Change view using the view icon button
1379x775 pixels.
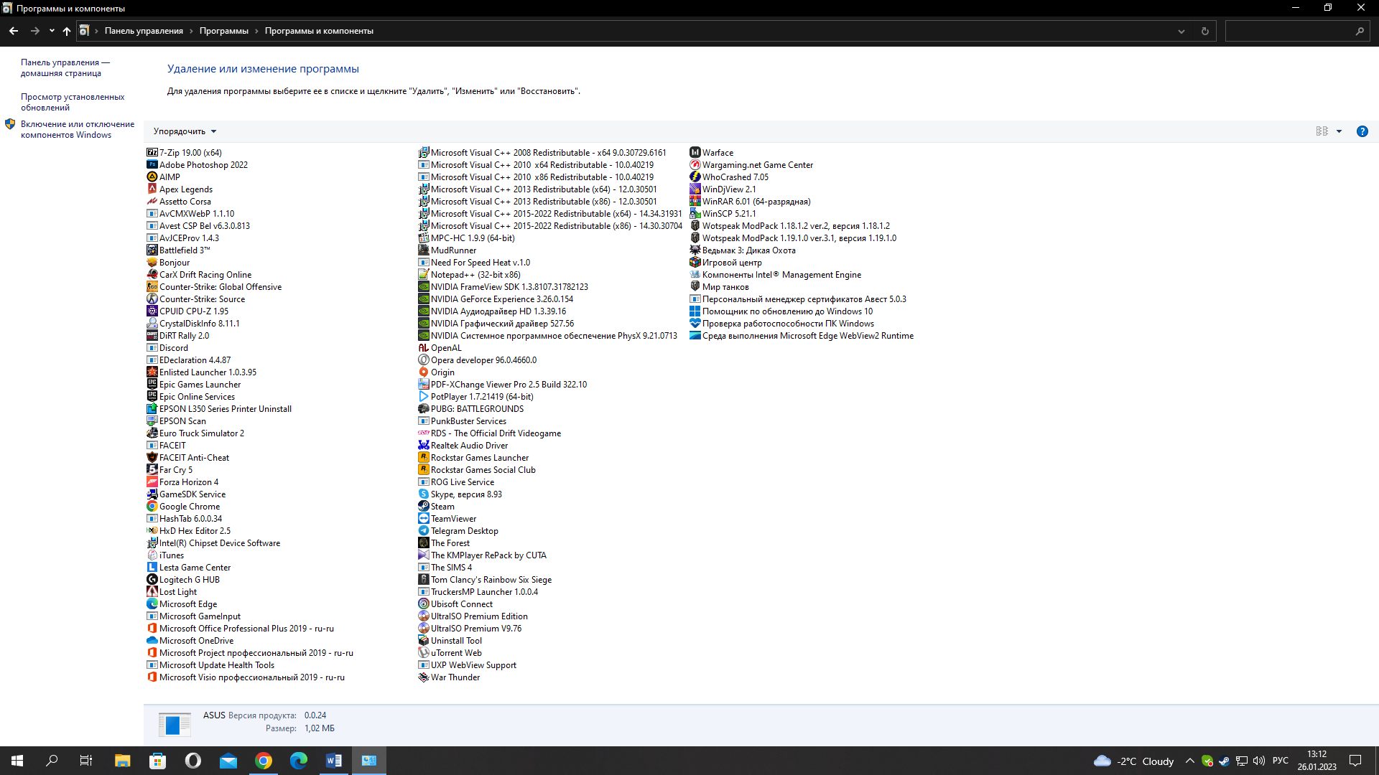point(1322,131)
